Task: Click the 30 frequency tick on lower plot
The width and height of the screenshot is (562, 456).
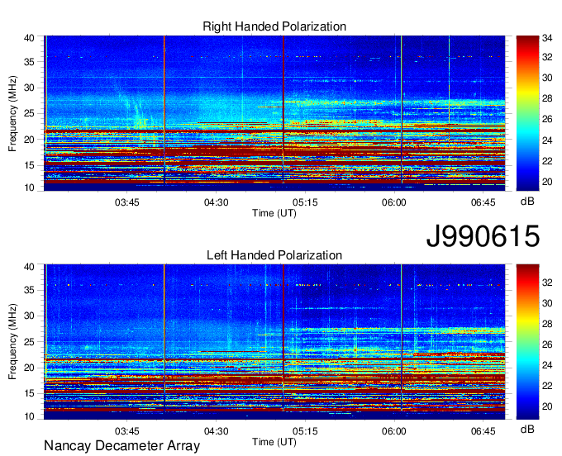Action: click(x=30, y=316)
